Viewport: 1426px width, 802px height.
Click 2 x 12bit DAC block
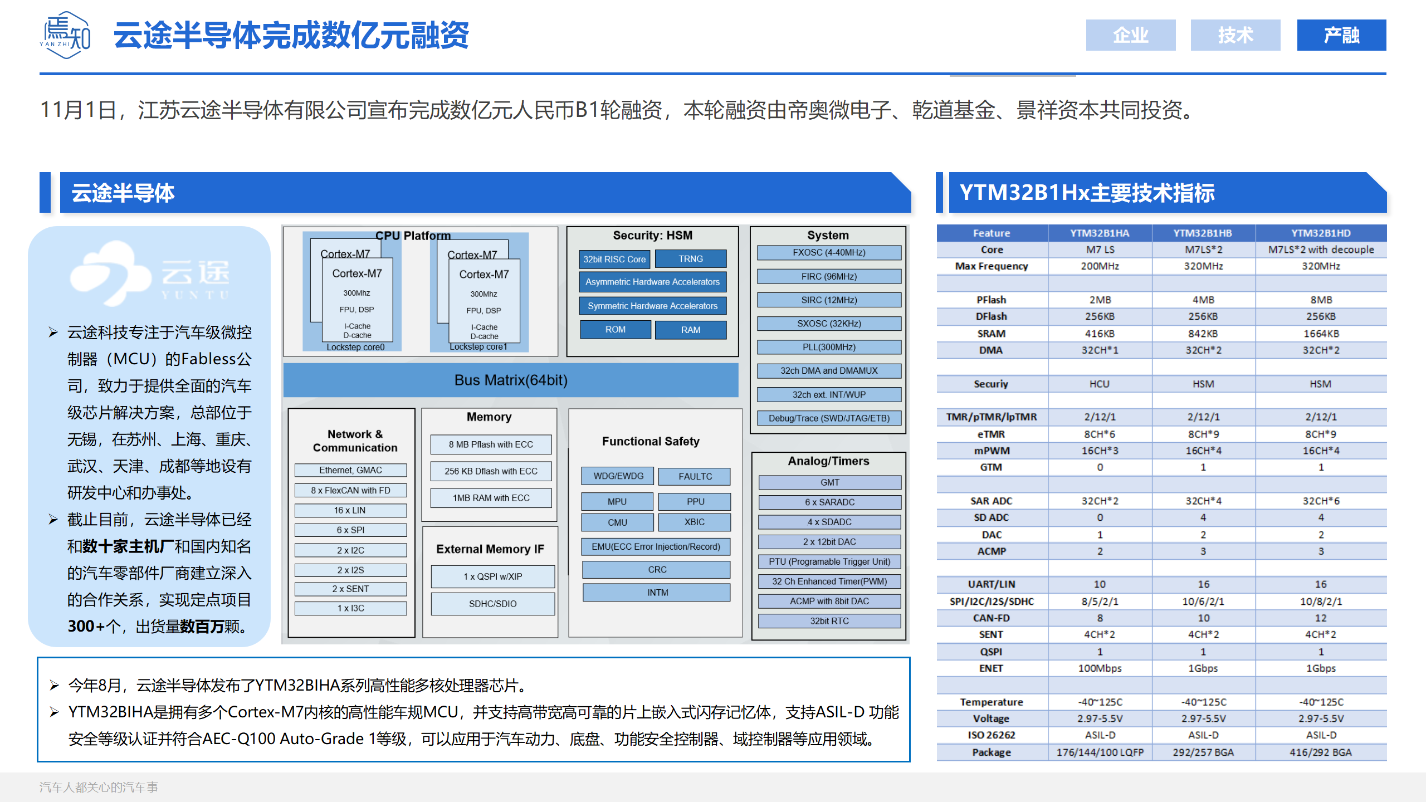tap(829, 542)
